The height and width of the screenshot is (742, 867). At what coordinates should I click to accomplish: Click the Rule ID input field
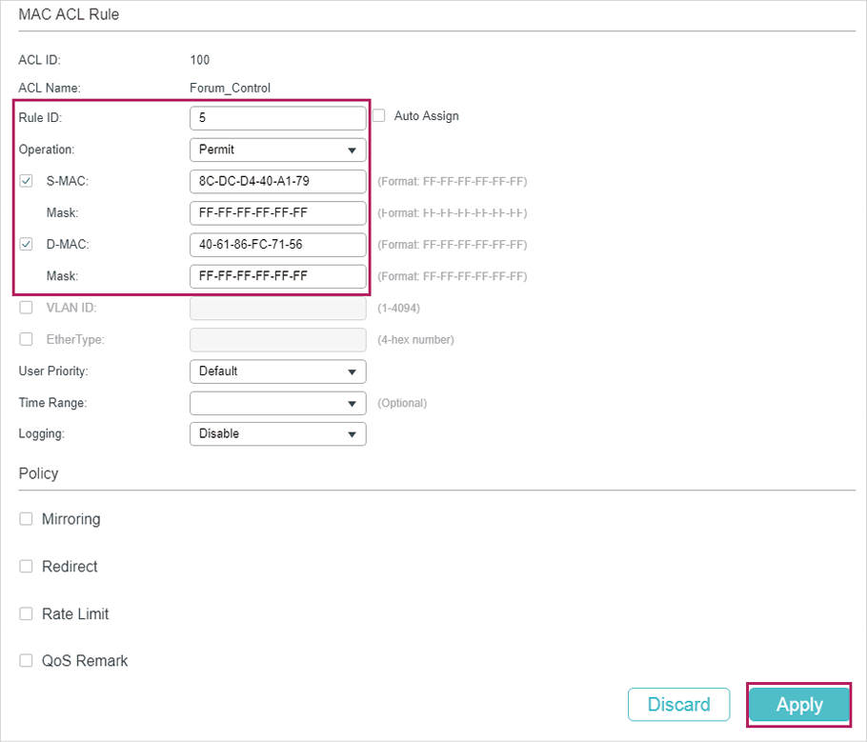(x=277, y=118)
